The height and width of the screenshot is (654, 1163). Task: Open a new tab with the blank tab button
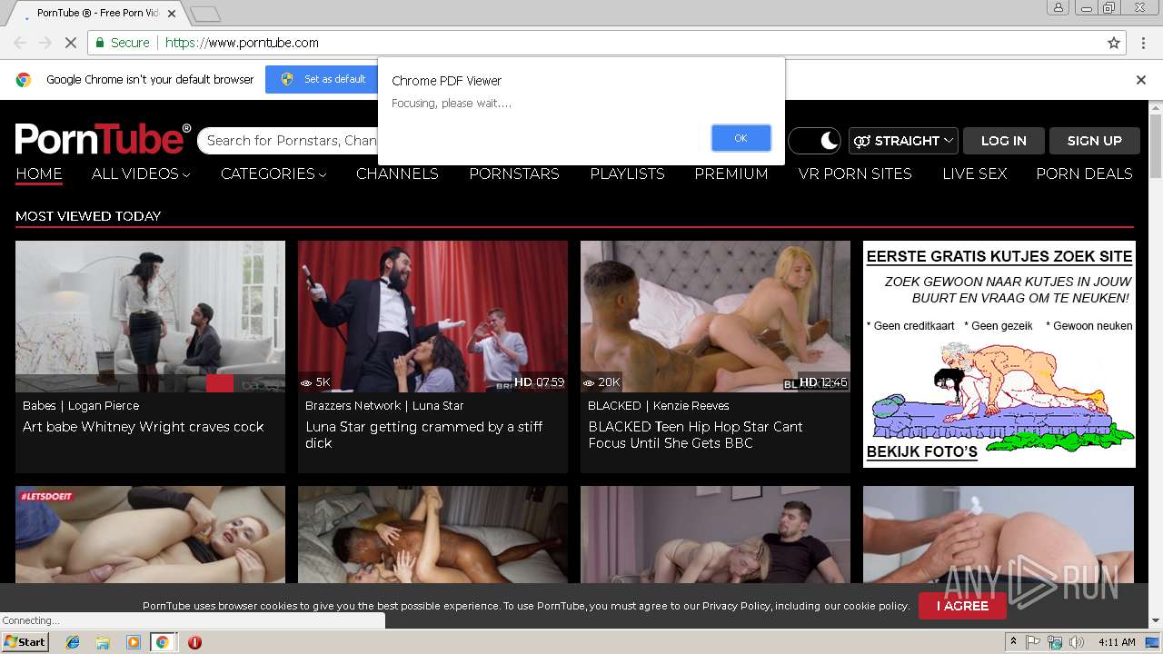(x=205, y=14)
